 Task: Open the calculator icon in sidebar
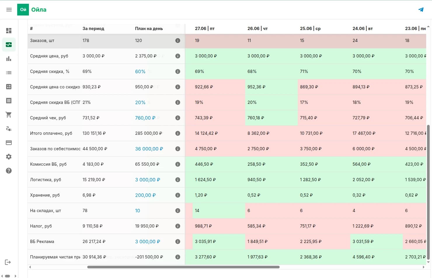(x=9, y=87)
